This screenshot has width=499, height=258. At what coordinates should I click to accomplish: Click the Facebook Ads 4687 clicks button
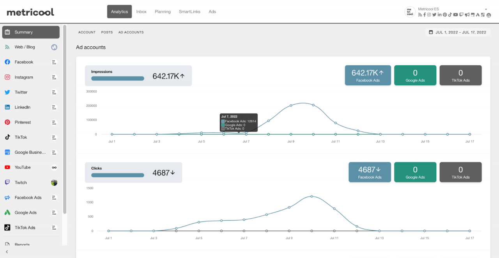pos(370,172)
